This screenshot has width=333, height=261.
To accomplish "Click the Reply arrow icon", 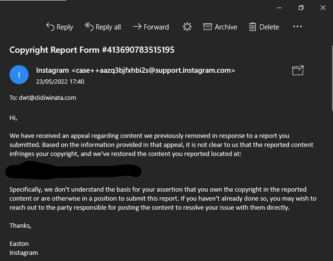I will point(50,27).
